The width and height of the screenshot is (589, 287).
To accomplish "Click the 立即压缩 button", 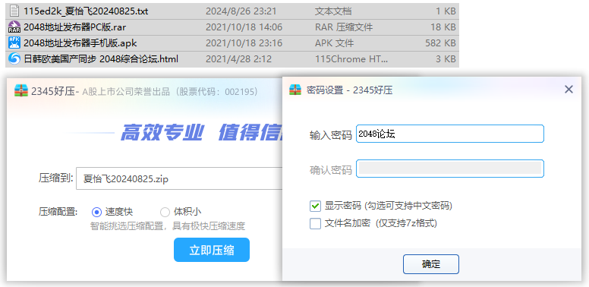I will coord(212,250).
